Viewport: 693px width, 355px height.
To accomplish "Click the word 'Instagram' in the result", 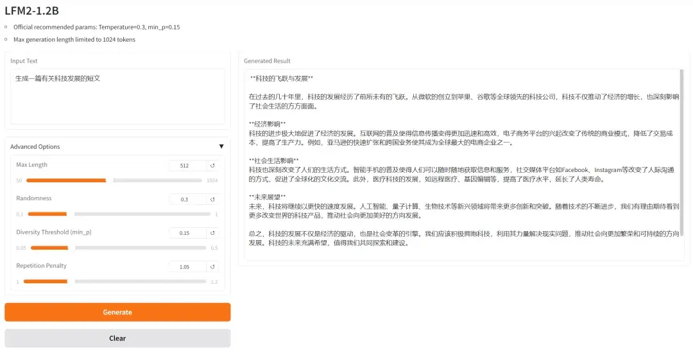I will (608, 169).
